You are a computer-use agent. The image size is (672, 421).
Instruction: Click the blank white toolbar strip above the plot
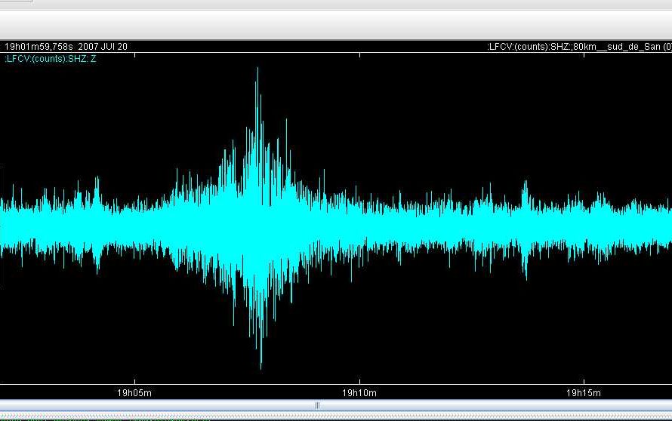tap(336, 23)
